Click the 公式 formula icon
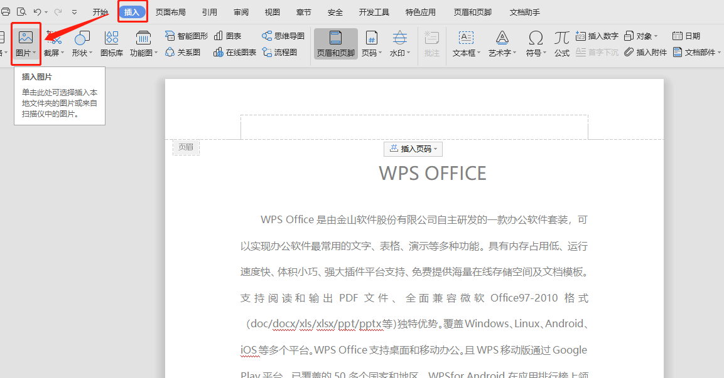 pyautogui.click(x=562, y=44)
